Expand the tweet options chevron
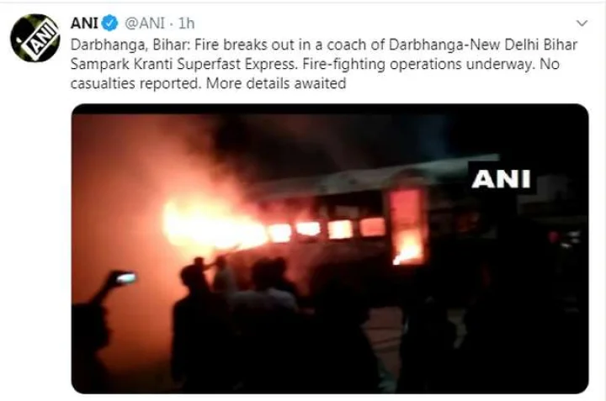Viewport: 606px width, 401px height. 582,24
